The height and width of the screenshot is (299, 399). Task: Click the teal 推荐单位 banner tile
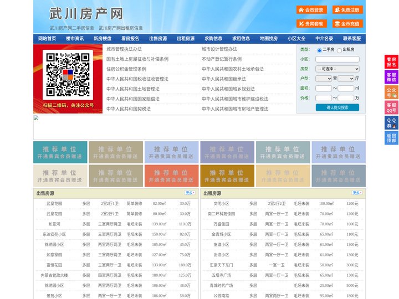tap(60, 152)
